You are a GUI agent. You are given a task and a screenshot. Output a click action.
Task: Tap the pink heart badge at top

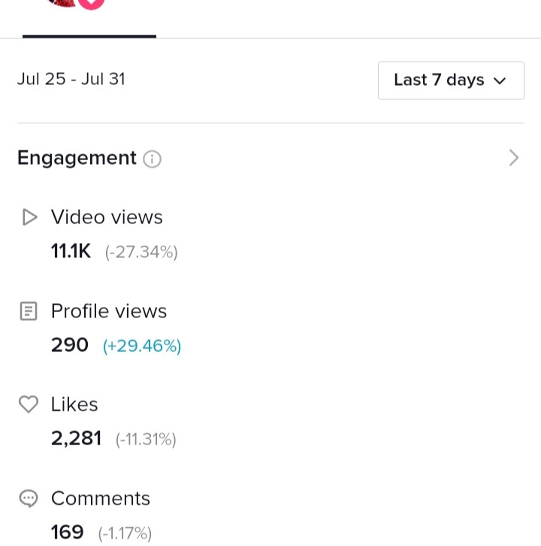point(91,5)
